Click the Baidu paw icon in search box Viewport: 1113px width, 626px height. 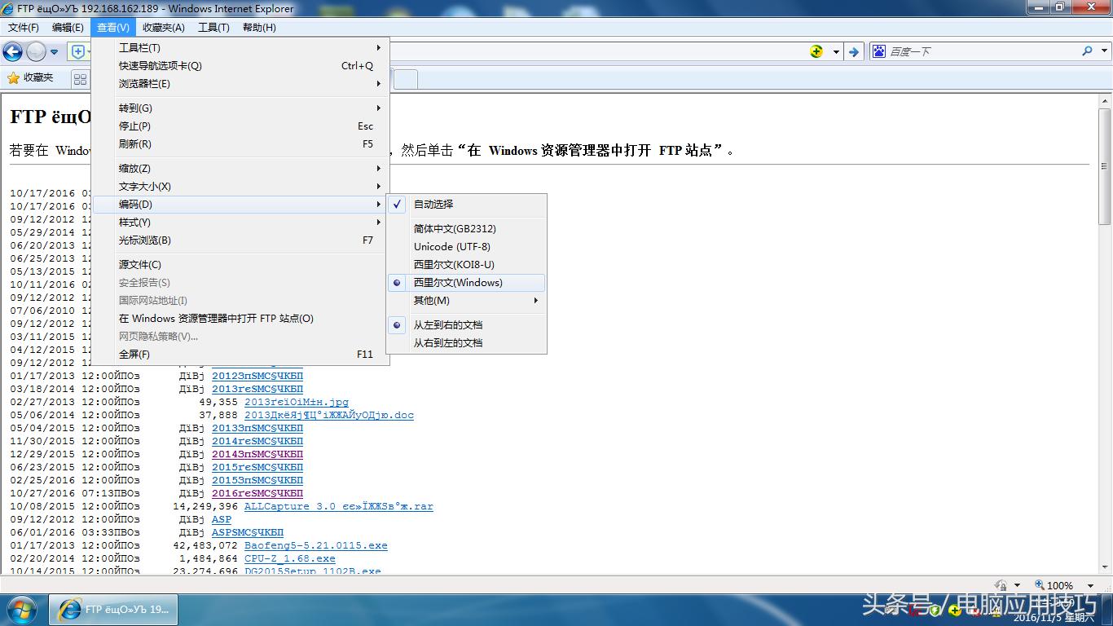coord(878,51)
